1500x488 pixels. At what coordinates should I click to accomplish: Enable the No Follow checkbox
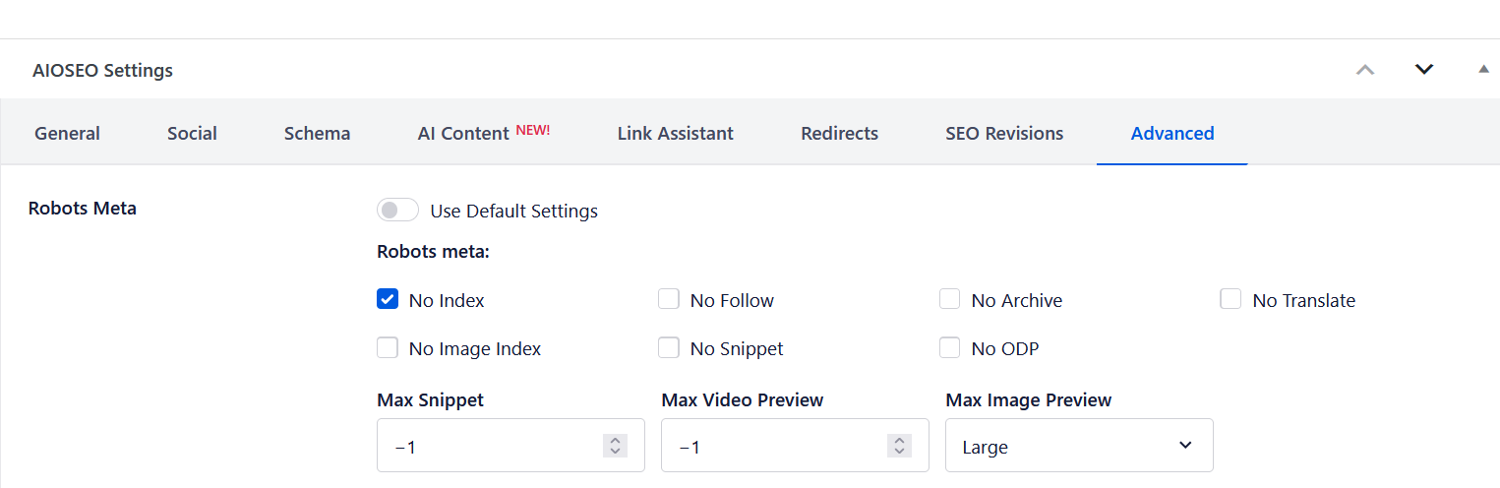coord(669,299)
